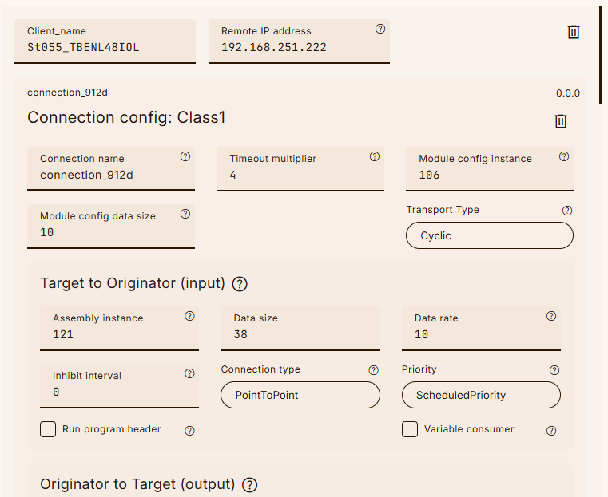Open the Transport Type Cyclic dropdown
Viewport: 608px width, 497px height.
click(x=489, y=235)
